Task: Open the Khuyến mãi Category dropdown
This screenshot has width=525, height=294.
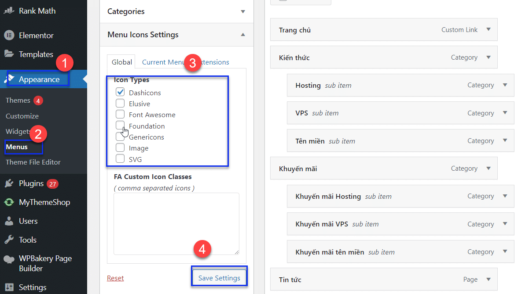Action: pyautogui.click(x=488, y=168)
